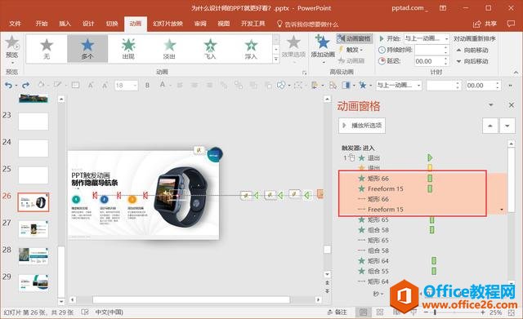Open the 审阅 (Review) tab
The height and width of the screenshot is (319, 523).
(x=200, y=24)
